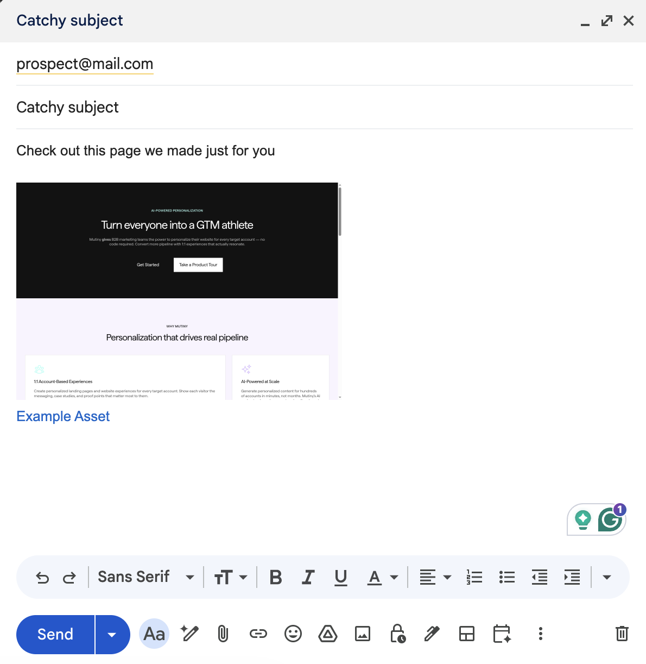The height and width of the screenshot is (664, 646).
Task: Undo the last edit
Action: pyautogui.click(x=42, y=578)
